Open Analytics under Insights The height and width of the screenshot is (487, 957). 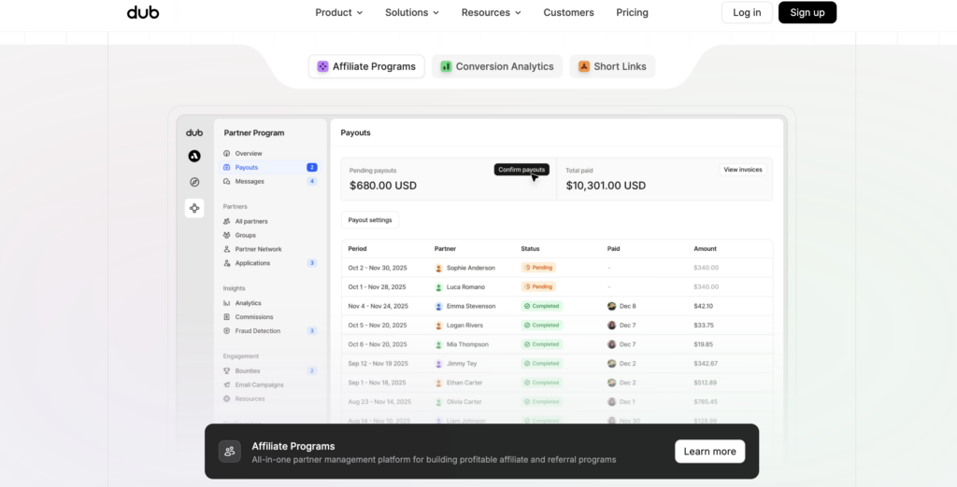point(270,303)
